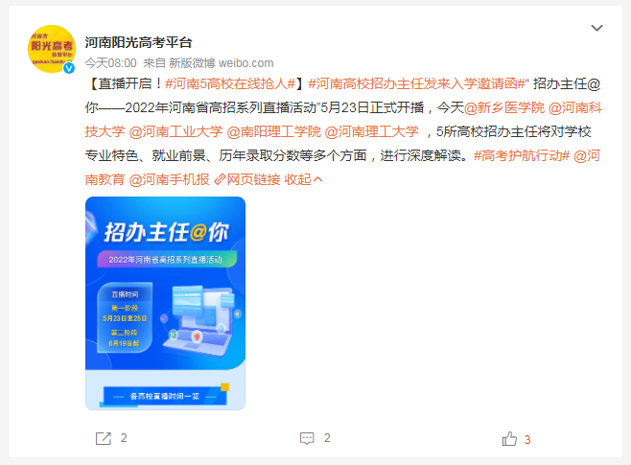Open hashtag #高考护航行动#

(522, 155)
